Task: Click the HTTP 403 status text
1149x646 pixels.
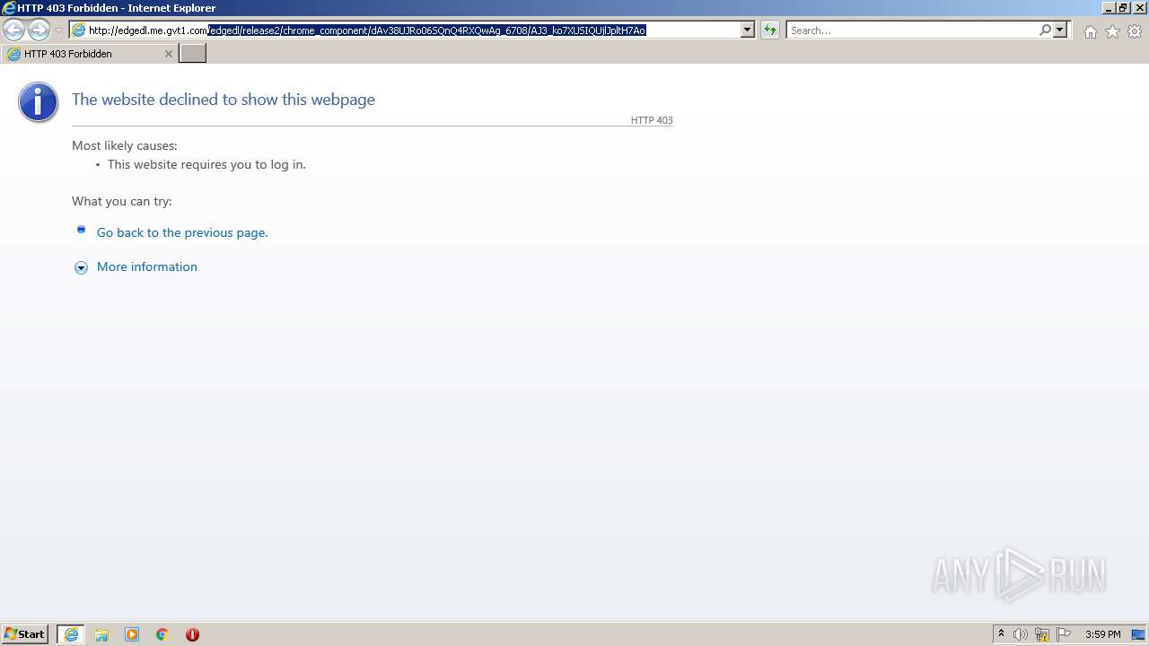Action: (652, 120)
